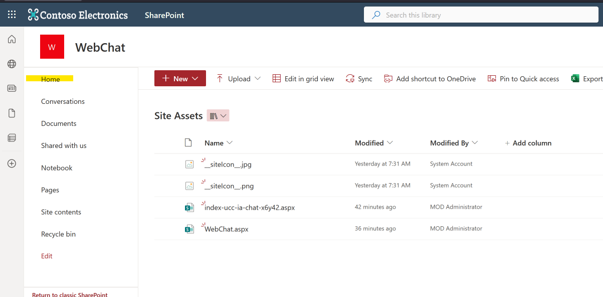Open the library view switcher dropdown
This screenshot has width=603, height=297.
(x=218, y=116)
